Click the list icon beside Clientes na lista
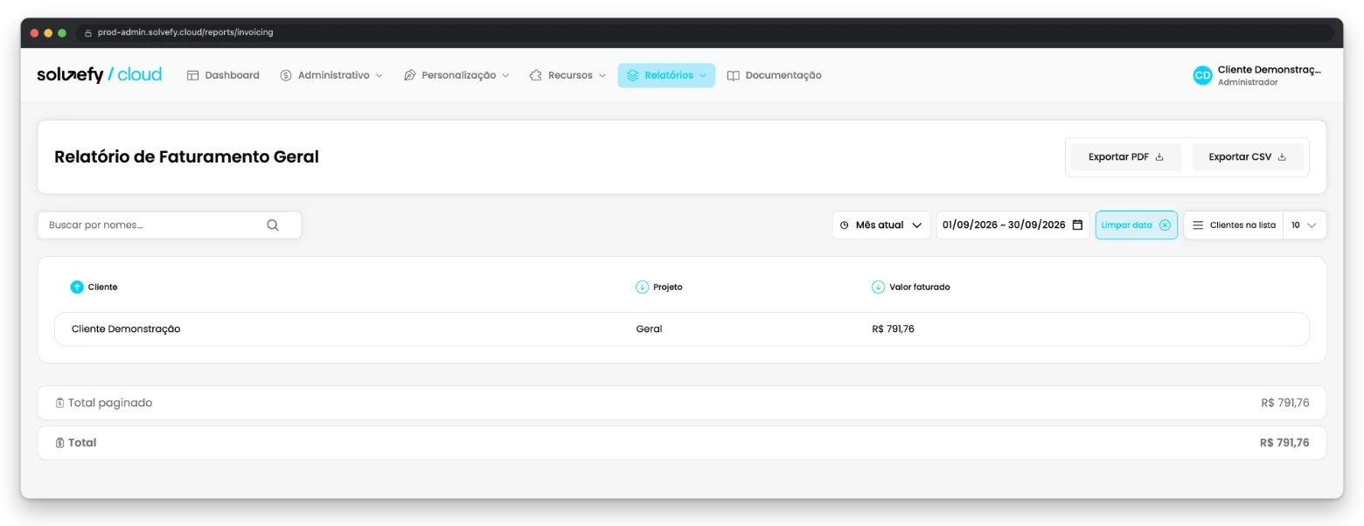Viewport: 1364px width, 526px height. coord(1198,225)
